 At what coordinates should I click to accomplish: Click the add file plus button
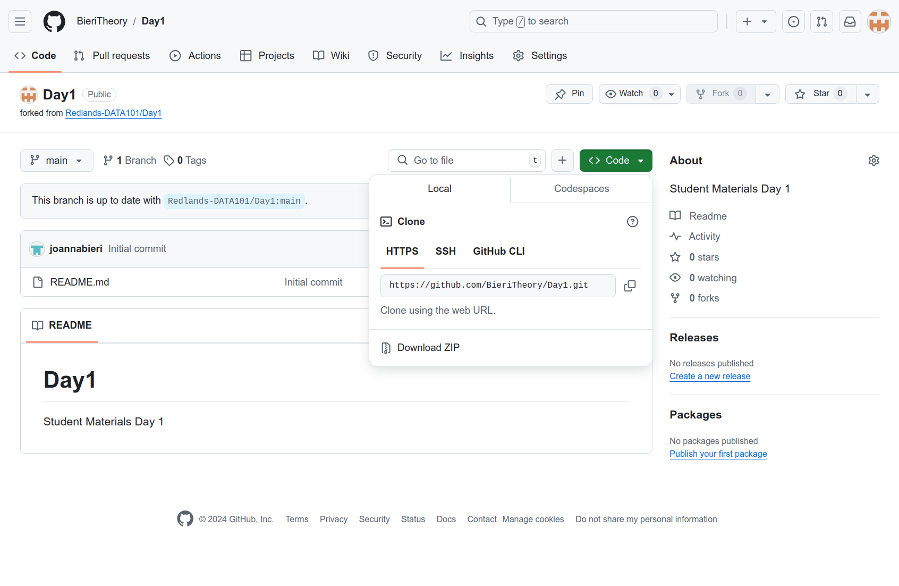[x=562, y=161]
